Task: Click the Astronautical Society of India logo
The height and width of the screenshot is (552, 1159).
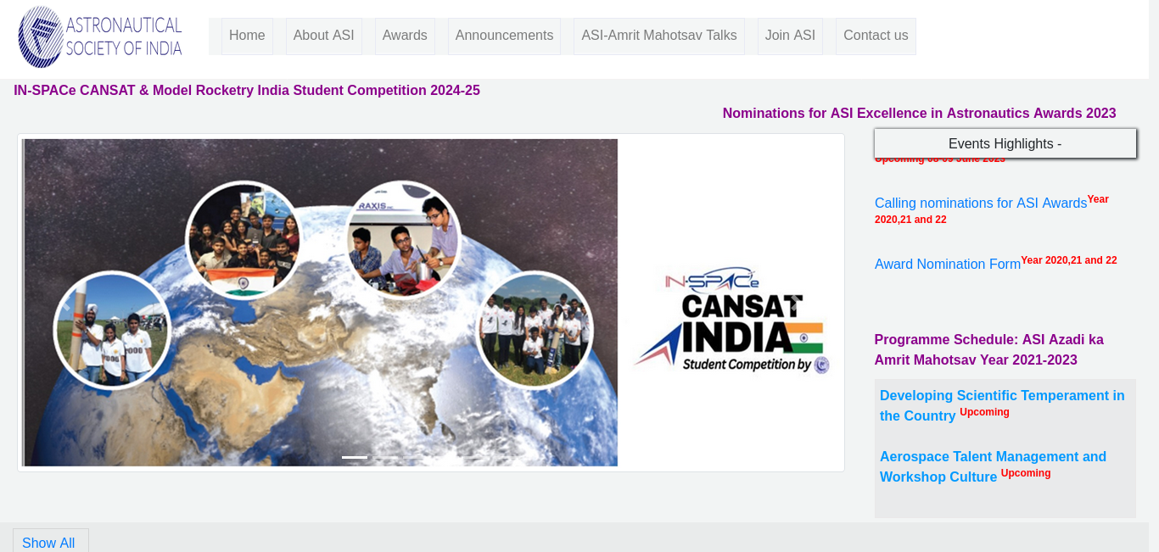Action: pos(100,36)
